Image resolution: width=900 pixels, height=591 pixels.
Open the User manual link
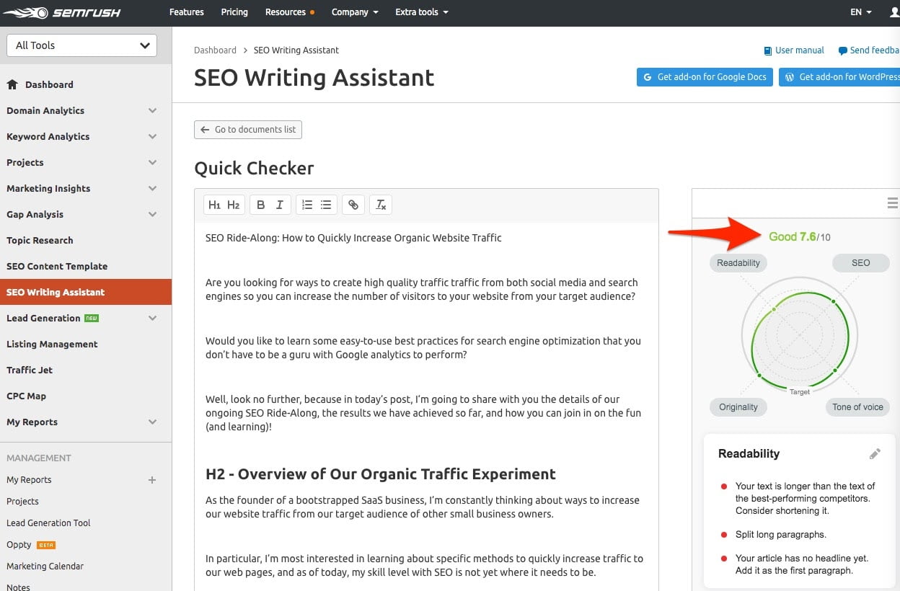tap(794, 50)
